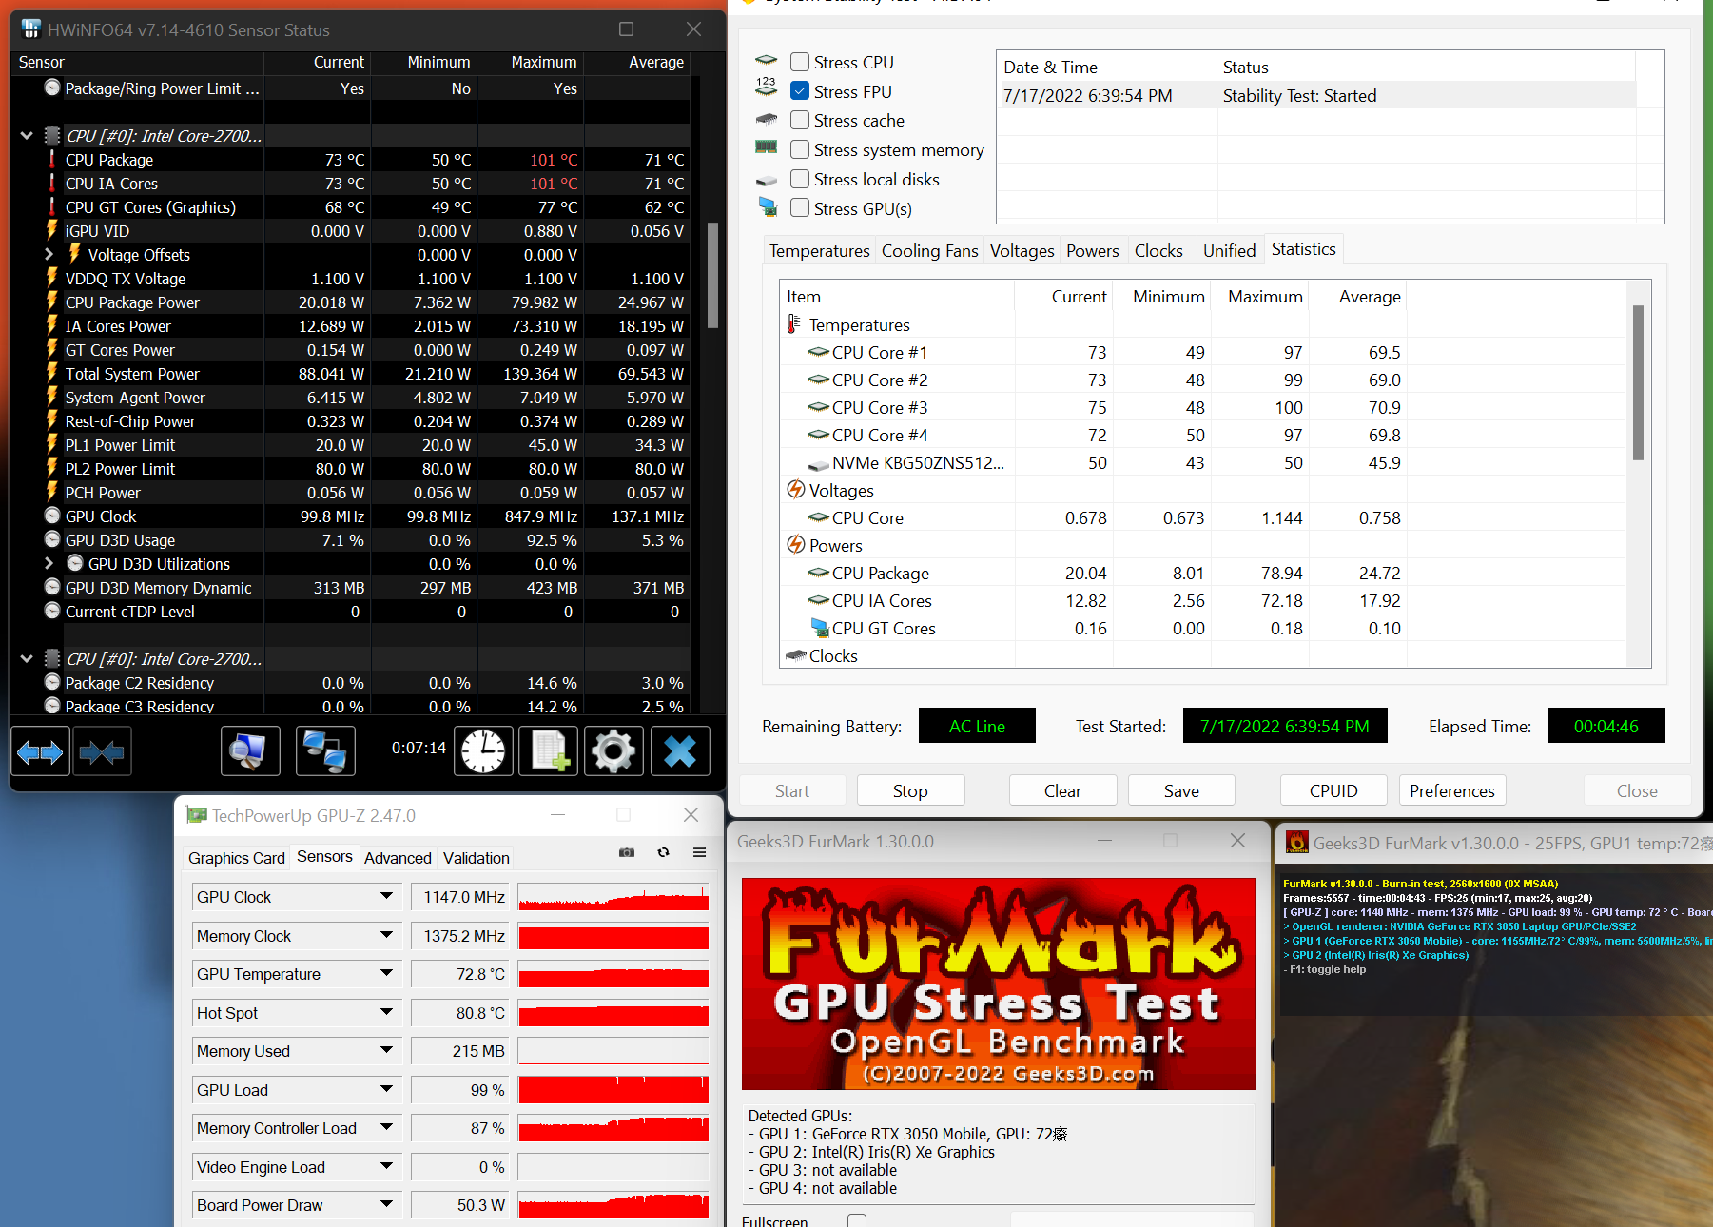Open GPU Temperature sensor dropdown
1713x1227 pixels.
(x=386, y=973)
